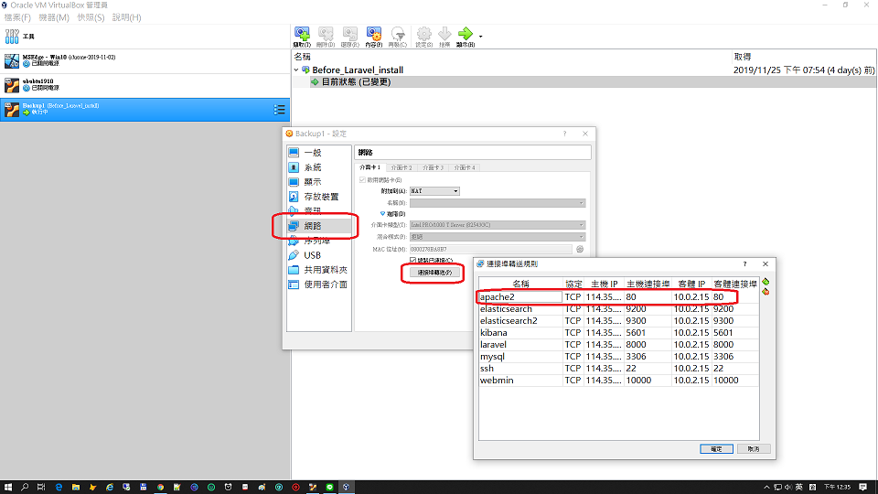Select the mysql rule row
Screen dimensions: 878x494
(x=619, y=356)
